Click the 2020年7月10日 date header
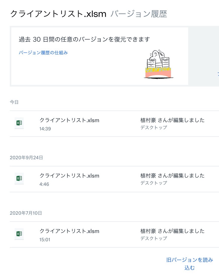This screenshot has height=278, width=219. 26,213
